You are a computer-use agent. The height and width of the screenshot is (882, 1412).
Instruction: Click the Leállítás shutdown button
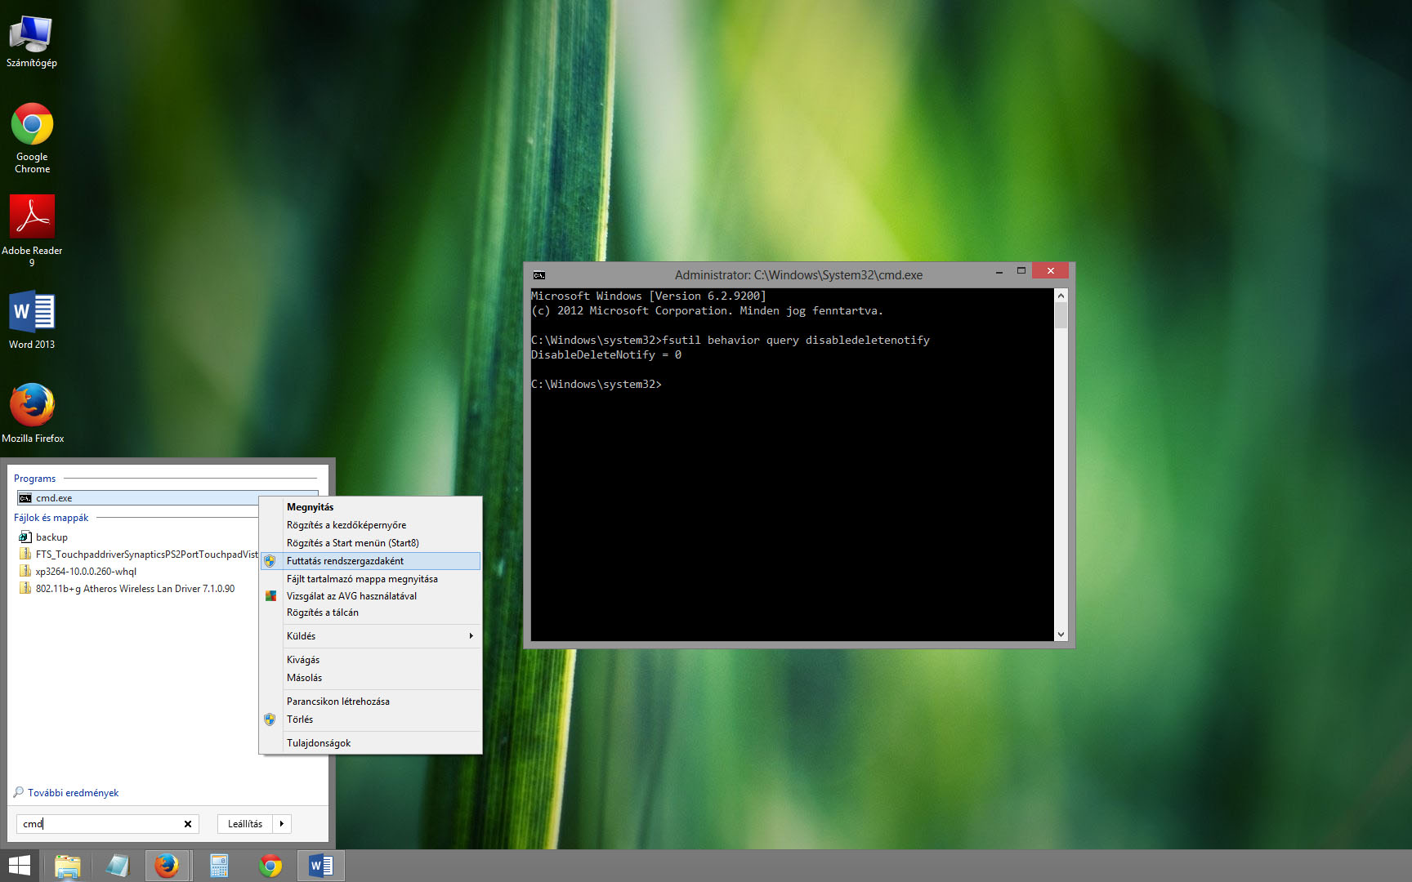tap(245, 824)
